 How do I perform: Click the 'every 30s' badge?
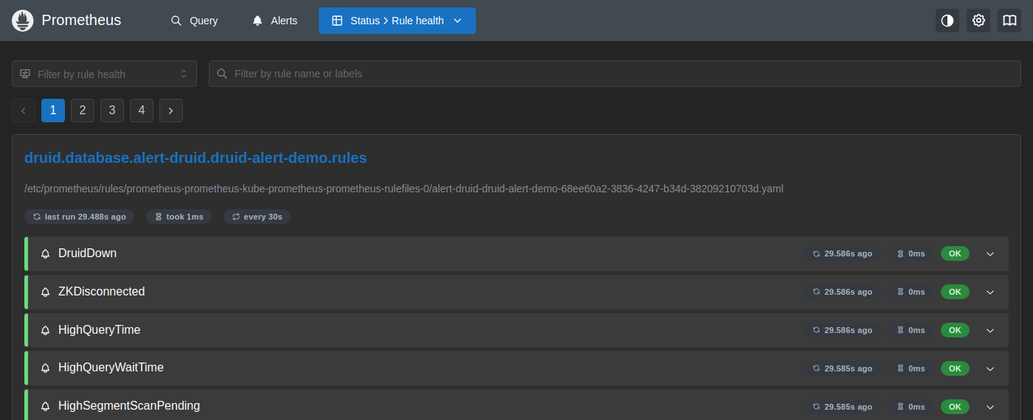(x=258, y=217)
